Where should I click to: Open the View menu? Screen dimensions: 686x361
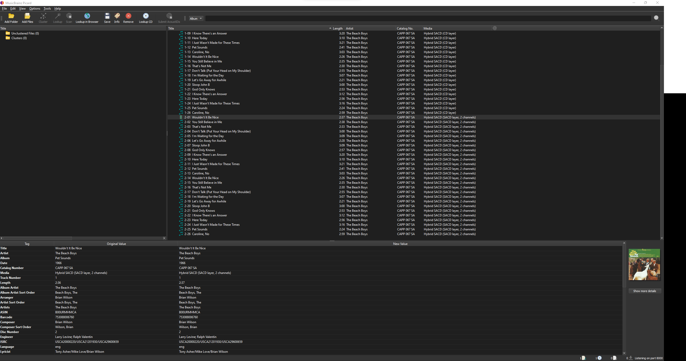coord(22,9)
